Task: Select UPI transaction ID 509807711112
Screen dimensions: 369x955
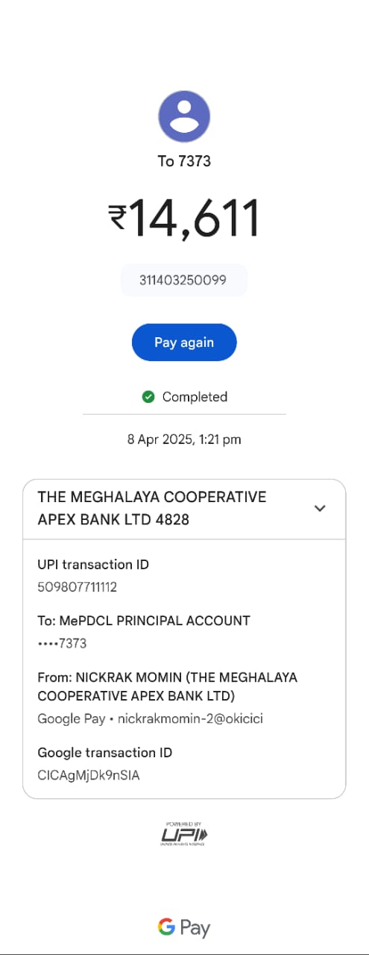Action: coord(78,587)
